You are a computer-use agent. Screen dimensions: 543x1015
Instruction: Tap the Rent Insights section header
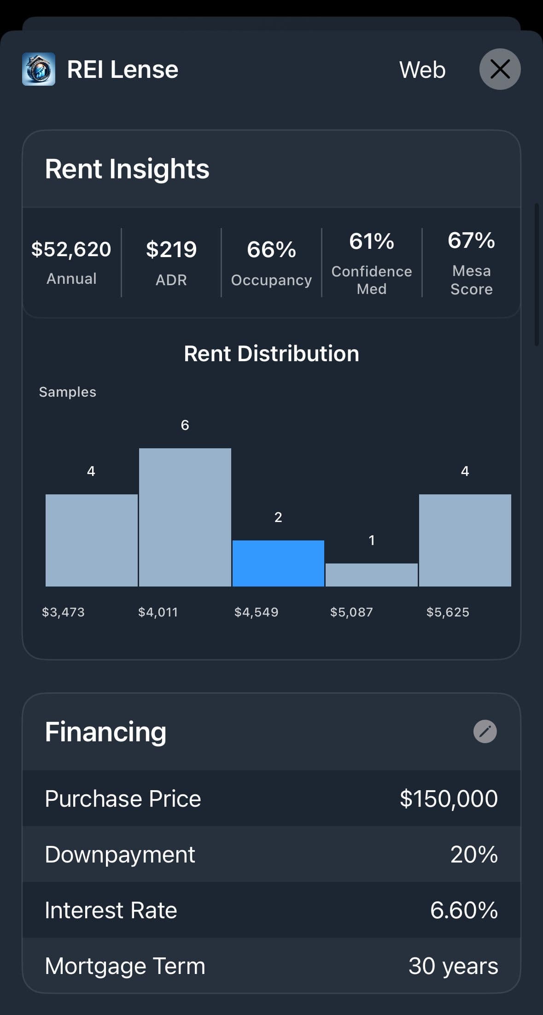127,169
